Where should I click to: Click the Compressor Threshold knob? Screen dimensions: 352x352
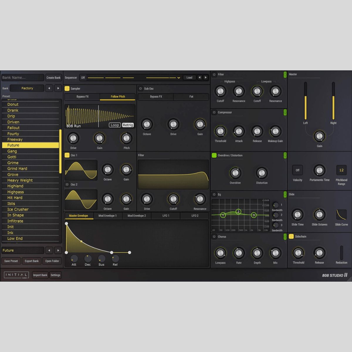point(220,131)
